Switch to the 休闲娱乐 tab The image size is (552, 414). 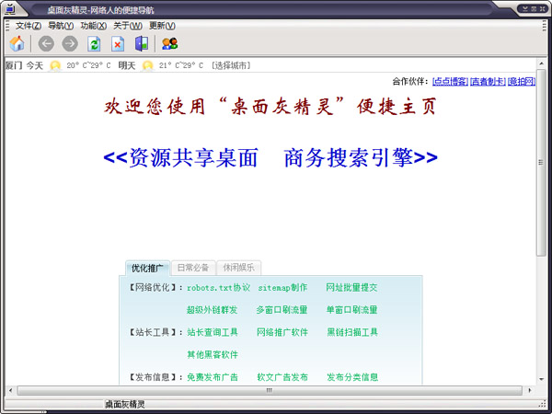[239, 268]
